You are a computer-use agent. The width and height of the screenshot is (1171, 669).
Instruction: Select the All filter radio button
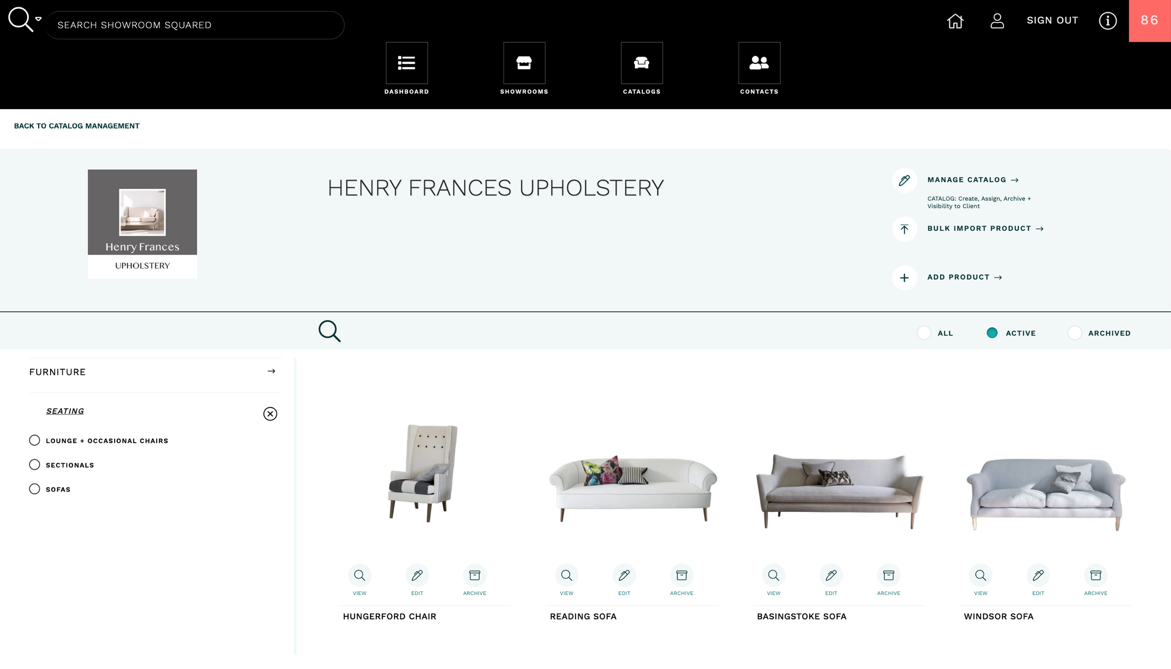(x=924, y=333)
